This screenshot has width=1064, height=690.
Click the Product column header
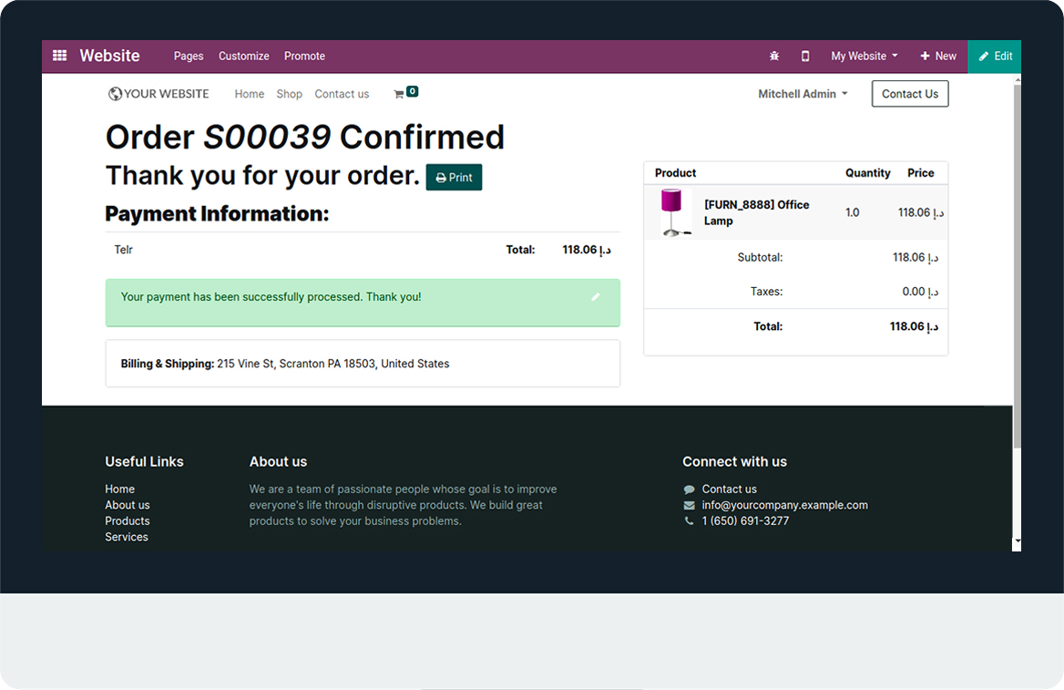click(675, 173)
